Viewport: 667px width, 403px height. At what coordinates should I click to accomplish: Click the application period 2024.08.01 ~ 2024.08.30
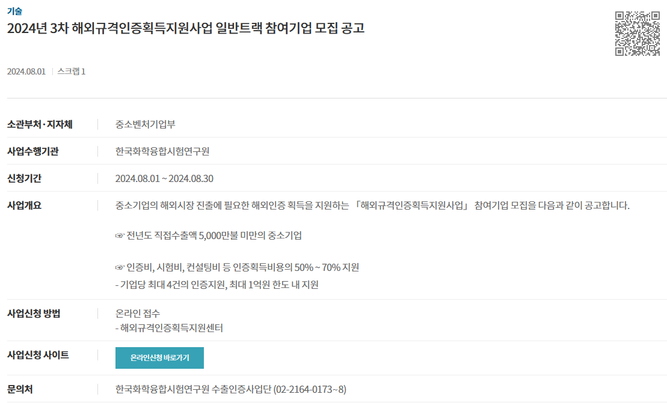(164, 178)
